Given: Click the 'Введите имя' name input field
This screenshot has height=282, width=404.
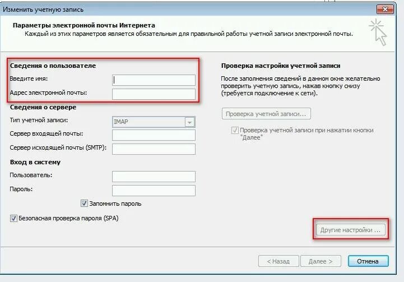Looking at the screenshot, I should [x=154, y=80].
